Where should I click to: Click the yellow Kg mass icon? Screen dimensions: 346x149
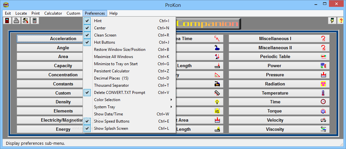[217, 111]
